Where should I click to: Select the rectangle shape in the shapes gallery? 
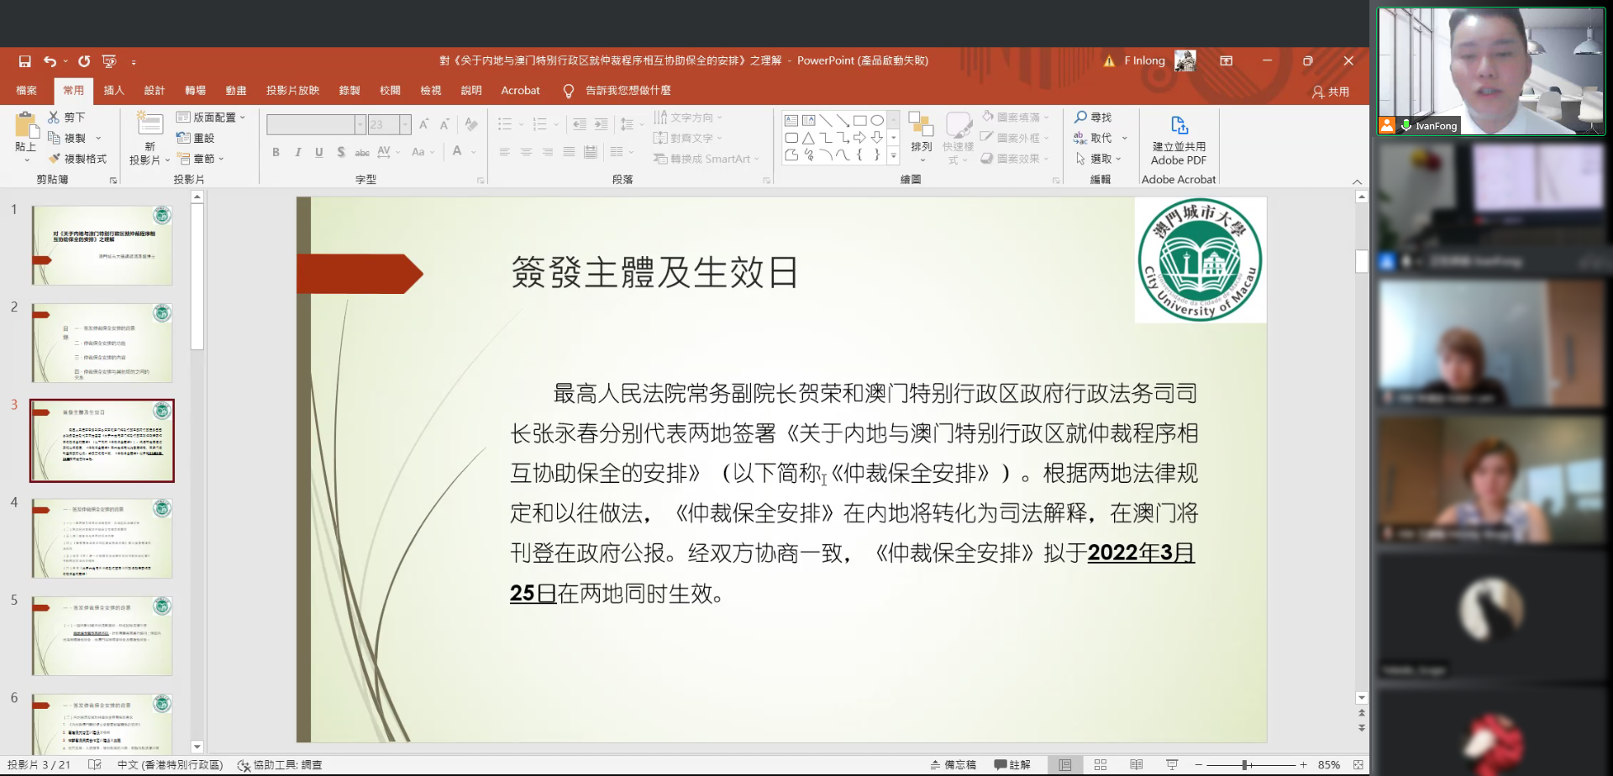[859, 121]
